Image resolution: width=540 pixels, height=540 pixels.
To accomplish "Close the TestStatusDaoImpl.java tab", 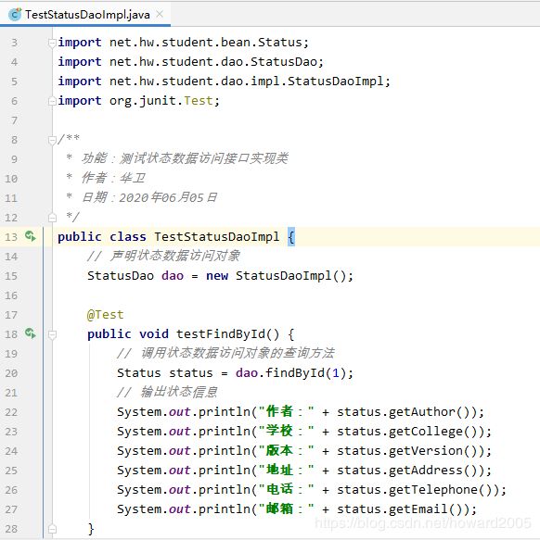I will tap(160, 14).
